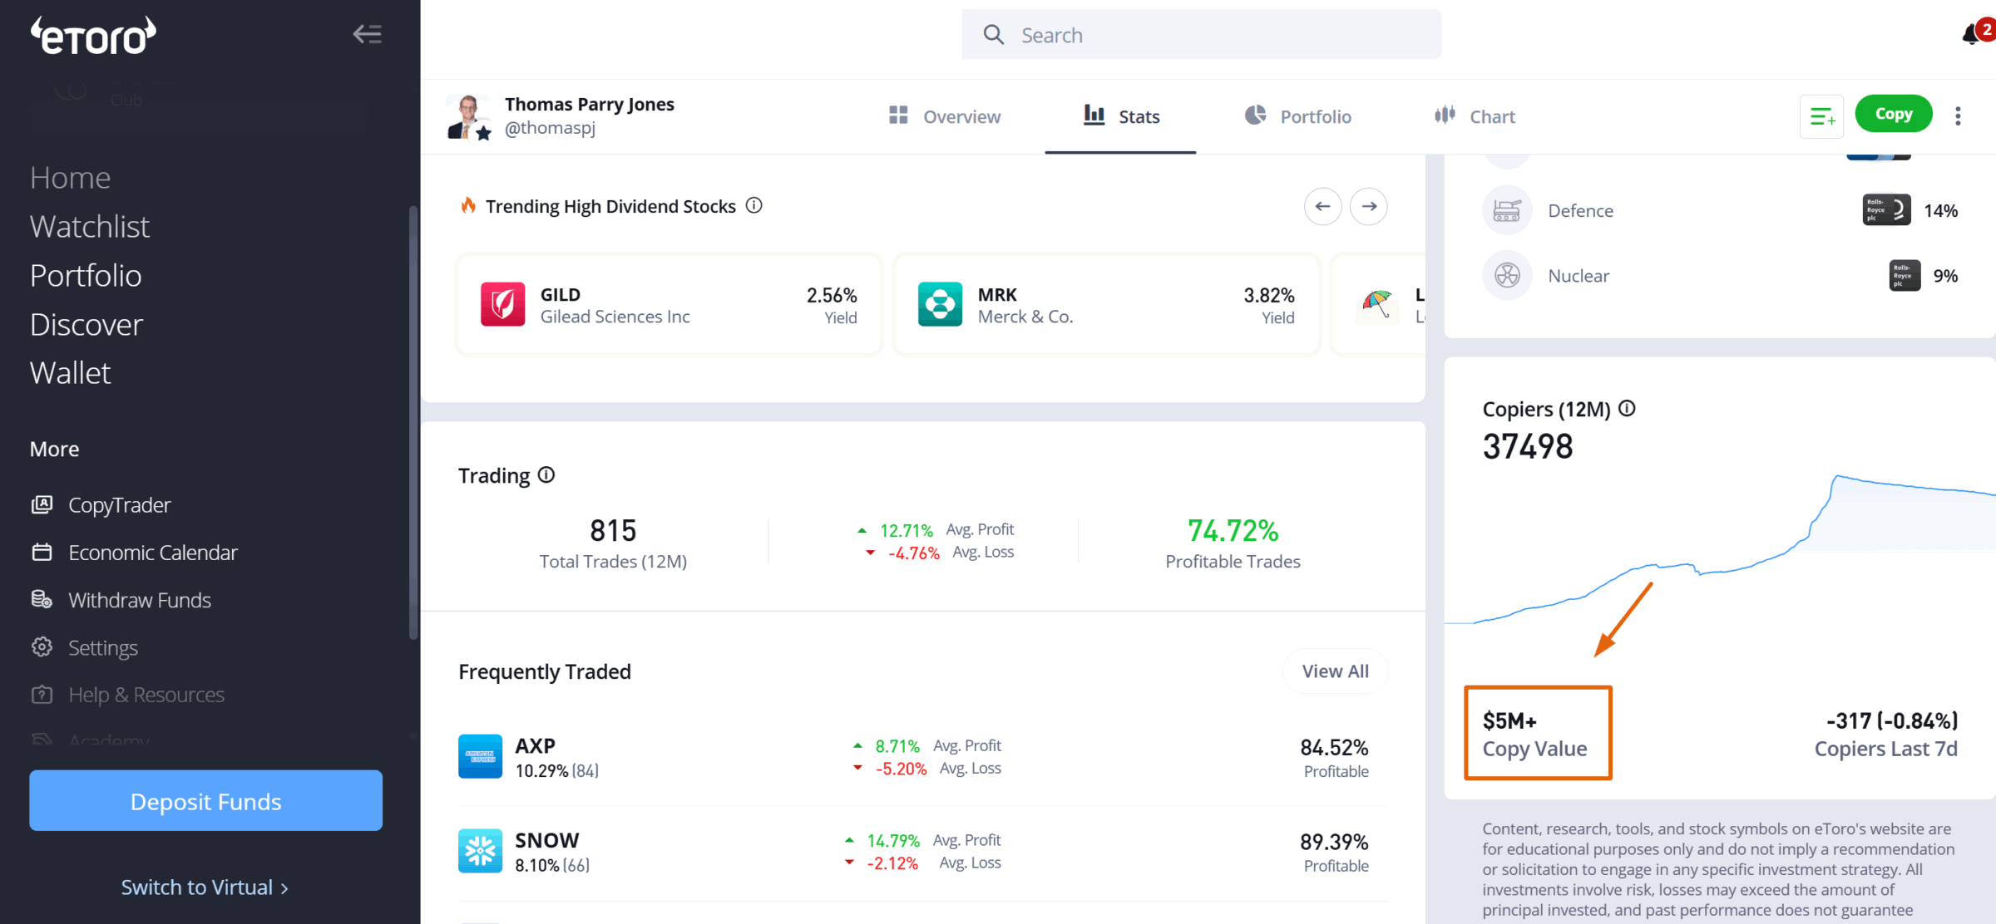Open Economic Calendar in the sidebar
This screenshot has width=1996, height=924.
(x=152, y=553)
